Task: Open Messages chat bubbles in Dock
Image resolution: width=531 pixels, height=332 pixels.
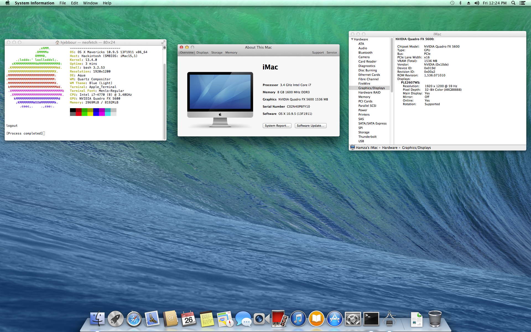Action: [x=243, y=319]
